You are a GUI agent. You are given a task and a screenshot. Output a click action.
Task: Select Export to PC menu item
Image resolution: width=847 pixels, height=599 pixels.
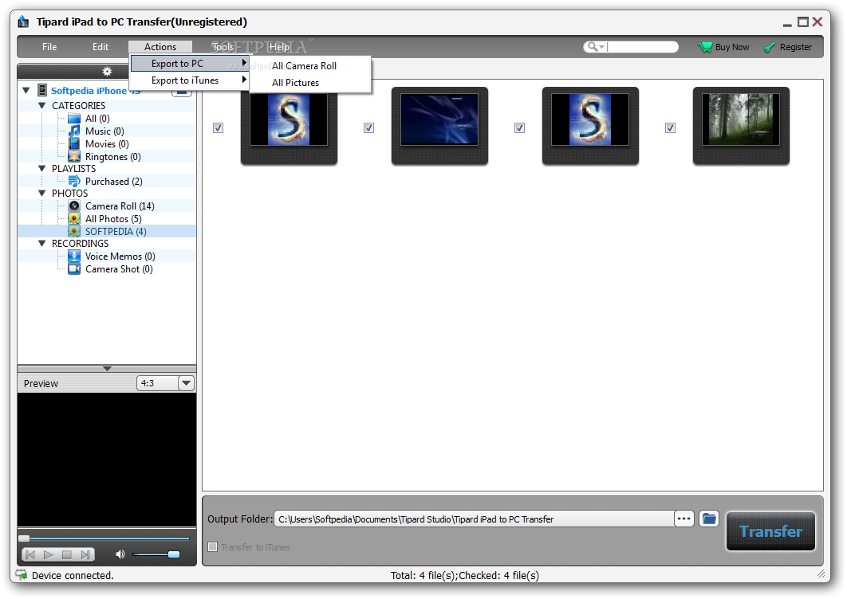pyautogui.click(x=190, y=63)
